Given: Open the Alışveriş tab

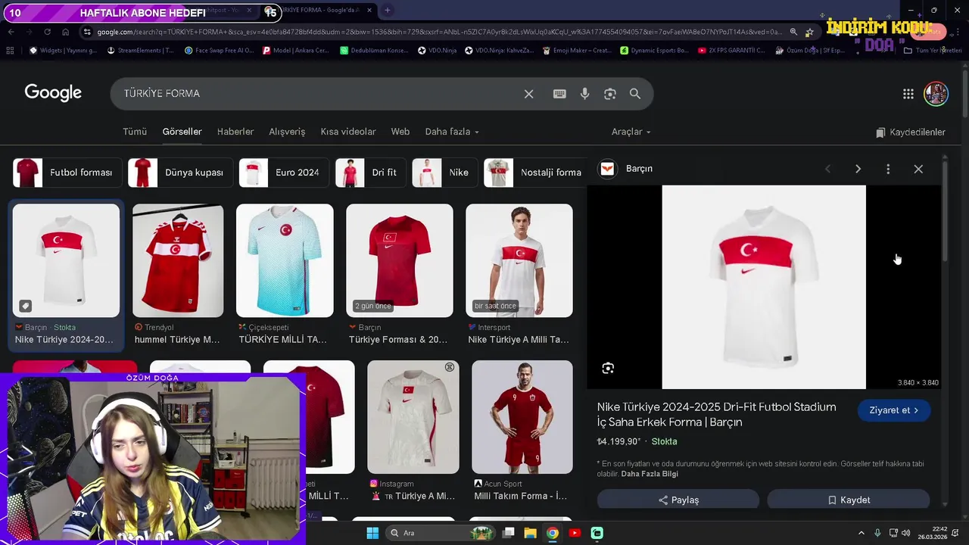Looking at the screenshot, I should (287, 132).
